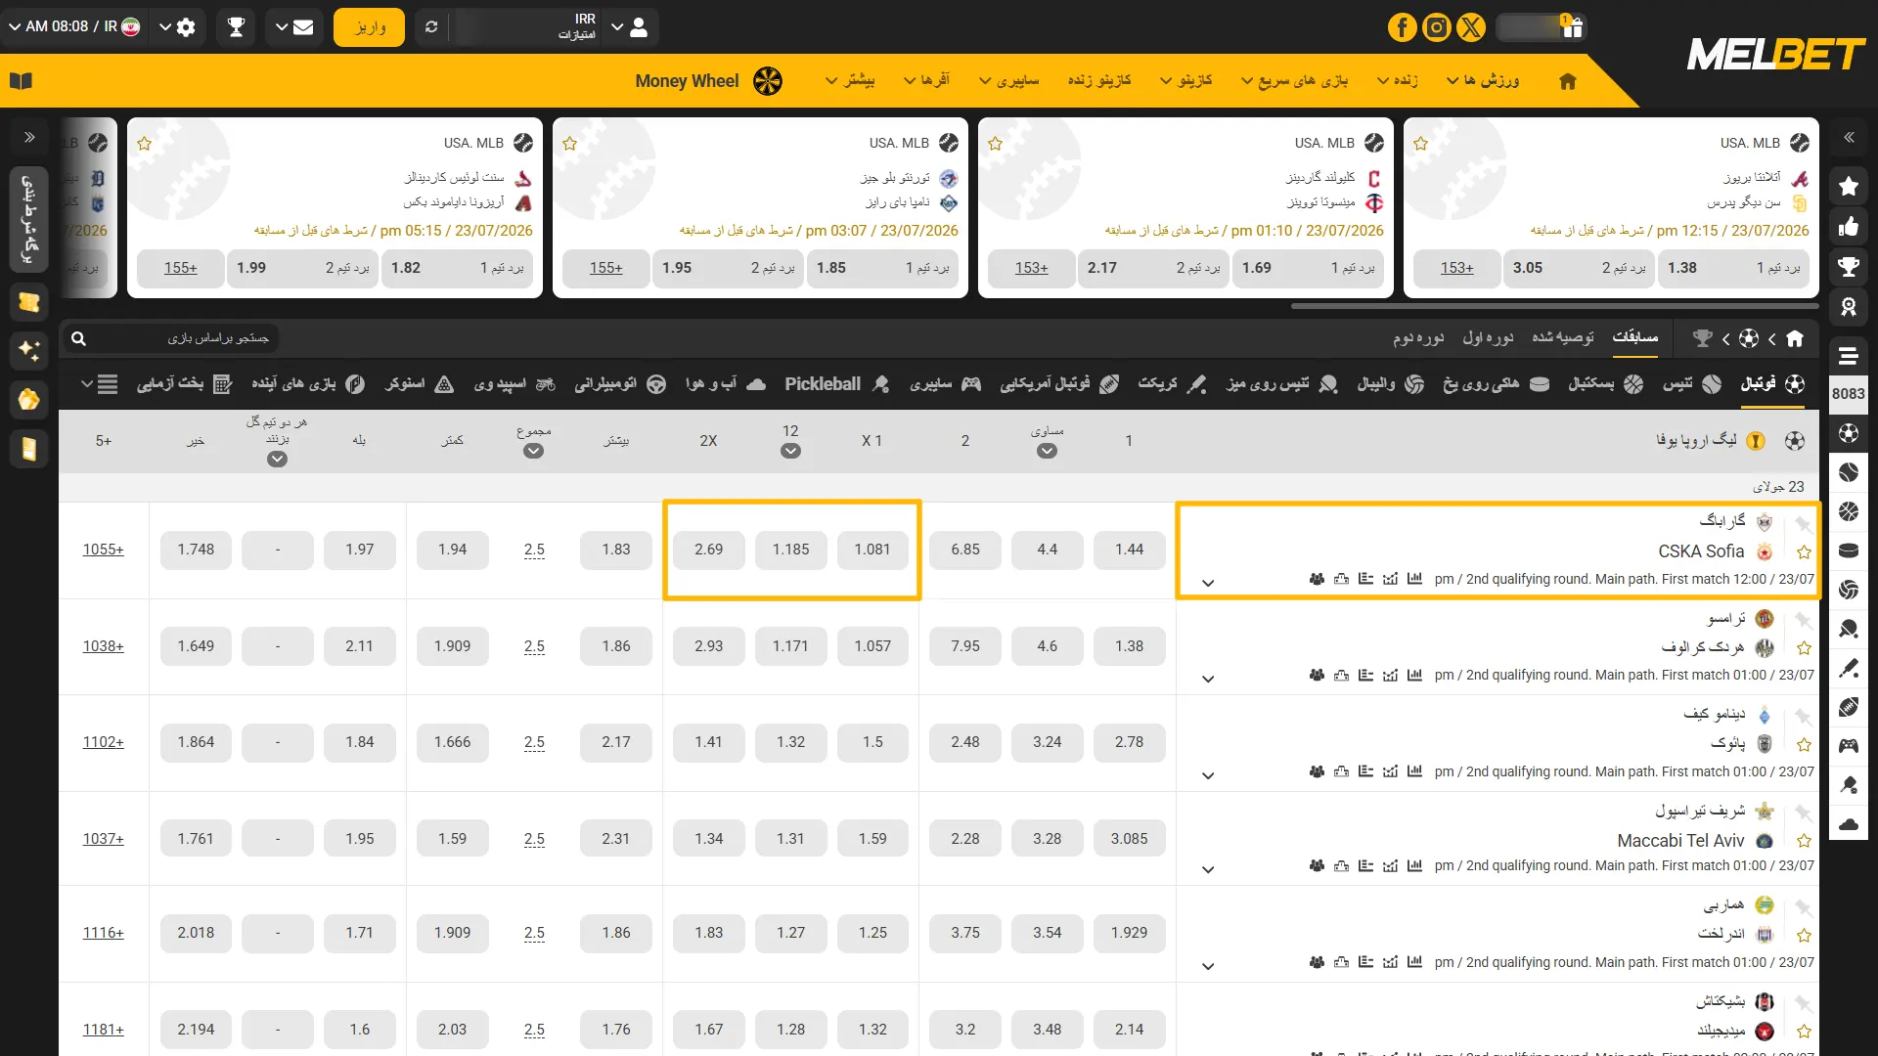
Task: Open the Facebook social link
Action: coord(1401,27)
